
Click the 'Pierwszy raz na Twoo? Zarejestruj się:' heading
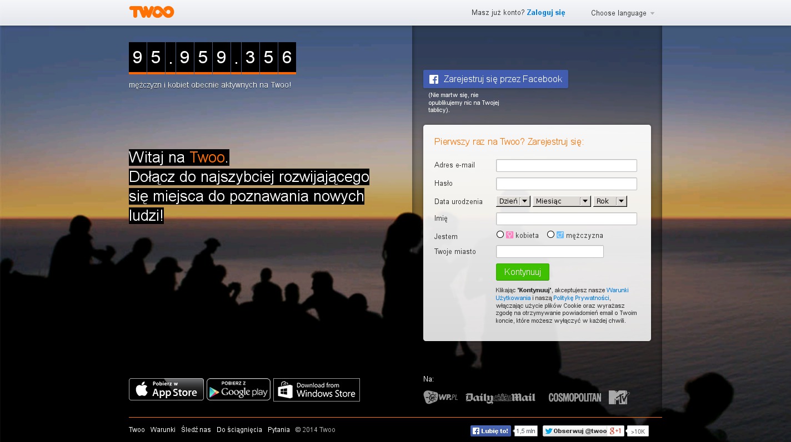point(509,142)
